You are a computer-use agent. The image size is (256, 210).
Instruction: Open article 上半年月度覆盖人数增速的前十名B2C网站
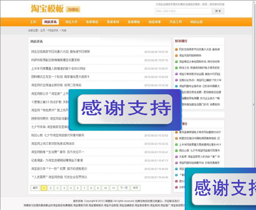(x=58, y=68)
